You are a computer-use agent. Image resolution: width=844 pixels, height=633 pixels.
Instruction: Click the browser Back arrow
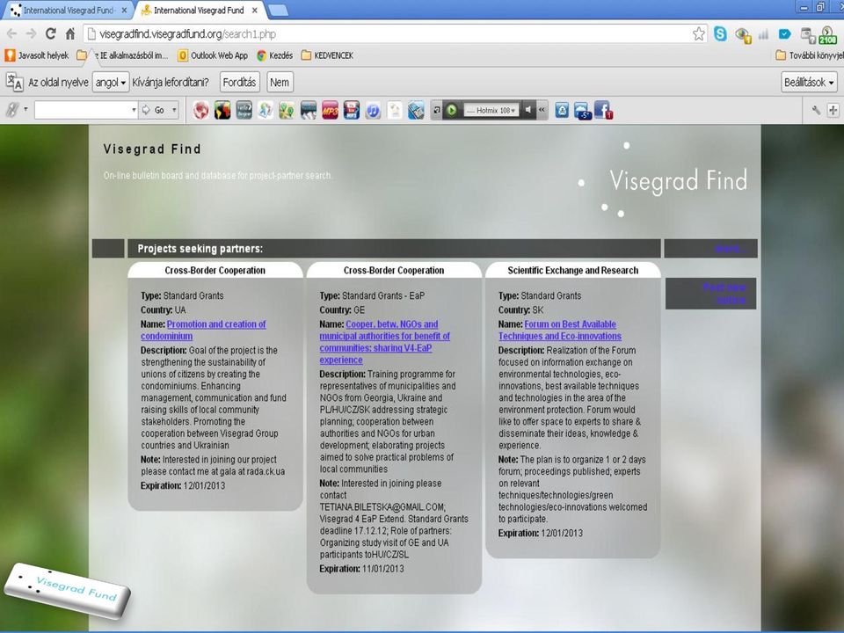[x=11, y=34]
